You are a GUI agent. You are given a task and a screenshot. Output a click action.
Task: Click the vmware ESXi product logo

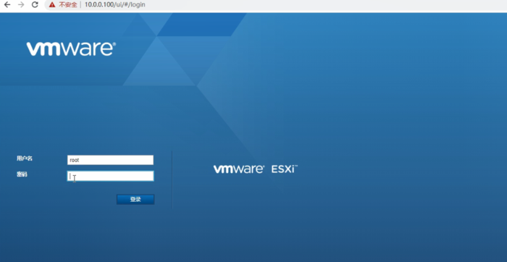256,169
